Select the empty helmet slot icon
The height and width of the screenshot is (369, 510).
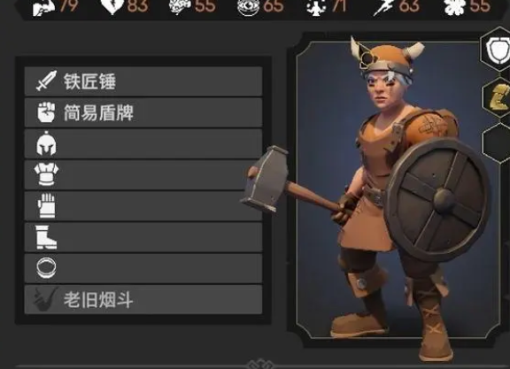click(x=46, y=143)
